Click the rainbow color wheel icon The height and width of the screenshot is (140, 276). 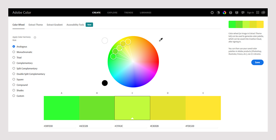[224, 13]
